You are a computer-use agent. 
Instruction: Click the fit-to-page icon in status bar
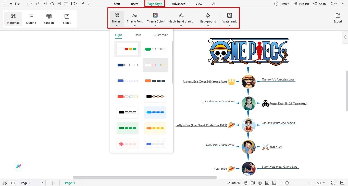point(267,183)
